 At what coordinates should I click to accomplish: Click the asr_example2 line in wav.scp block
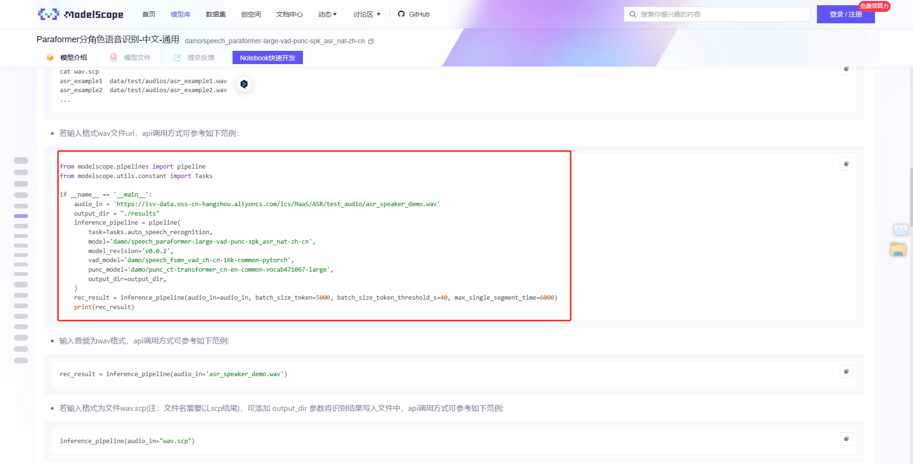(x=144, y=90)
